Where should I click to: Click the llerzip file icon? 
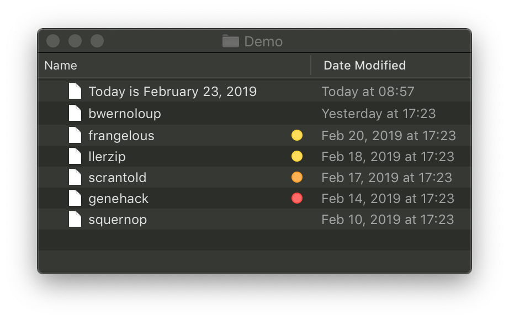click(x=75, y=156)
